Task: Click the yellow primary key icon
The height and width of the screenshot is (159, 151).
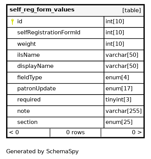Action: (12, 22)
